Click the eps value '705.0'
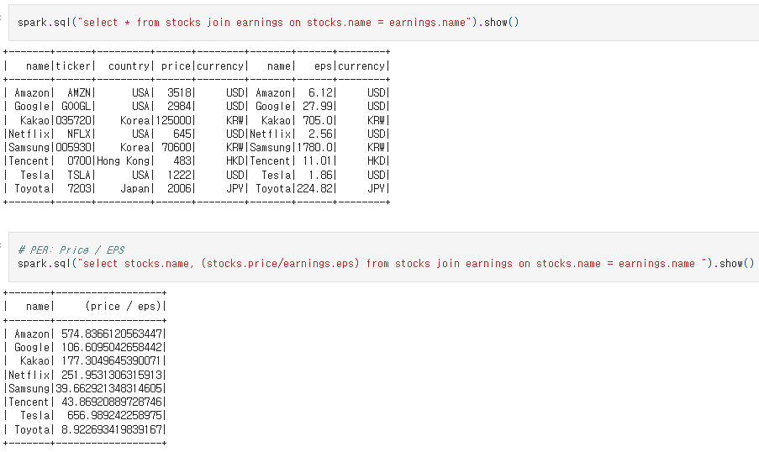759x452 pixels. (x=318, y=120)
